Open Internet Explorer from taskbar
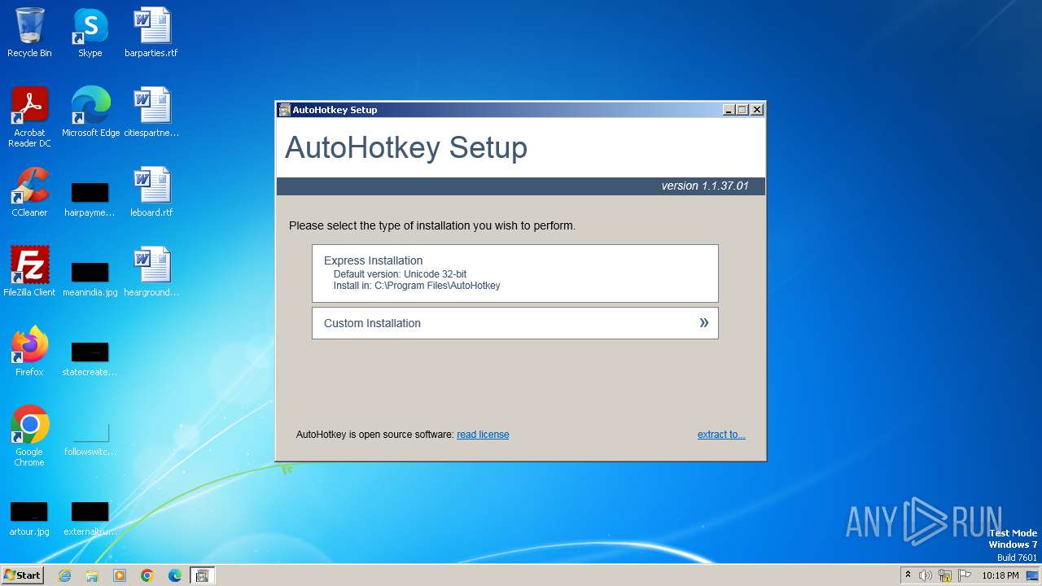This screenshot has width=1042, height=586. click(64, 575)
